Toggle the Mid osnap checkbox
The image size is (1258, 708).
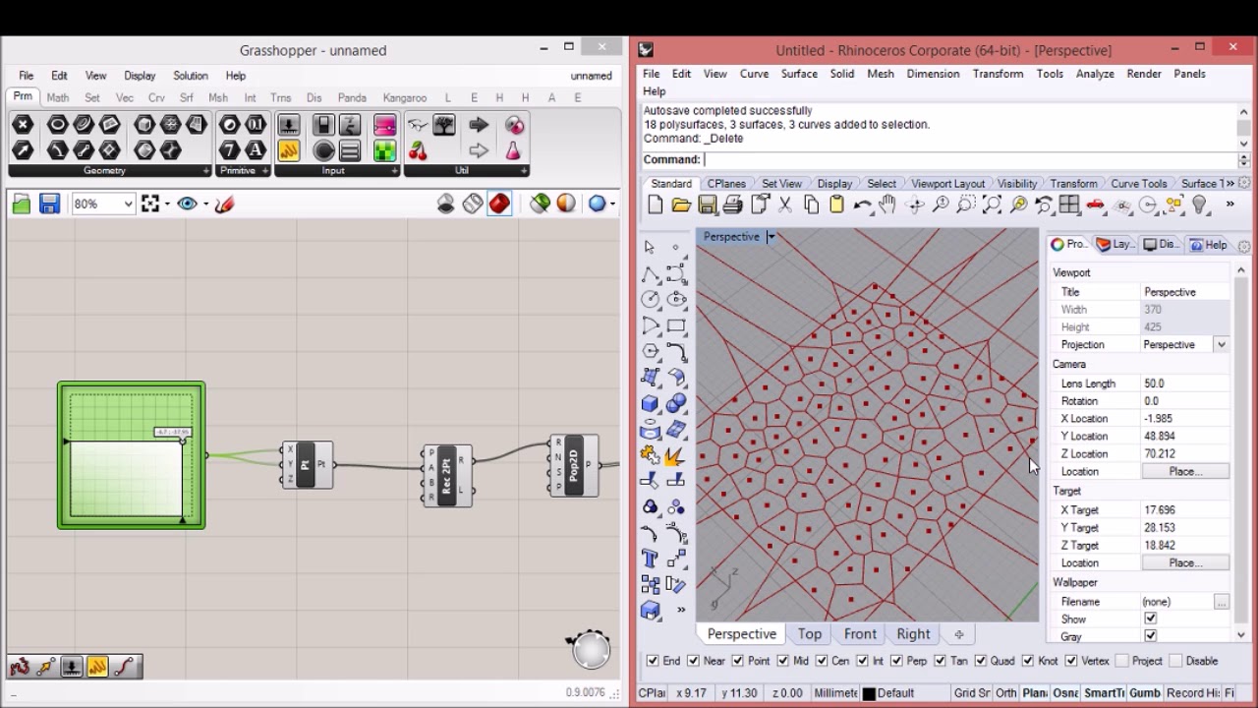click(x=782, y=661)
